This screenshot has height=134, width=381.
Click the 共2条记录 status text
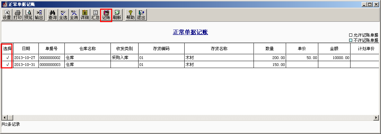pos(10,124)
